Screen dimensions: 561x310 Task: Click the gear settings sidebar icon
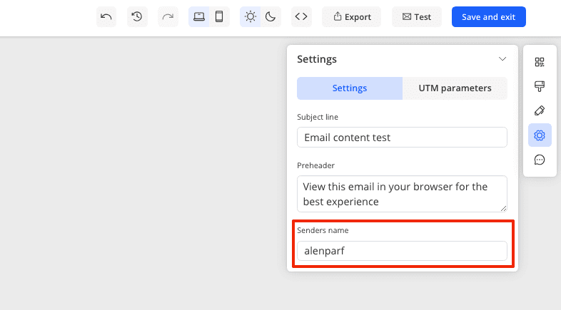coord(540,135)
